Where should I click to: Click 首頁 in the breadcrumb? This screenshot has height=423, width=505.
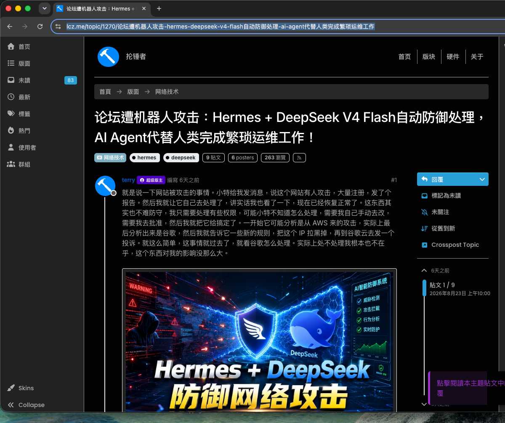[x=105, y=92]
